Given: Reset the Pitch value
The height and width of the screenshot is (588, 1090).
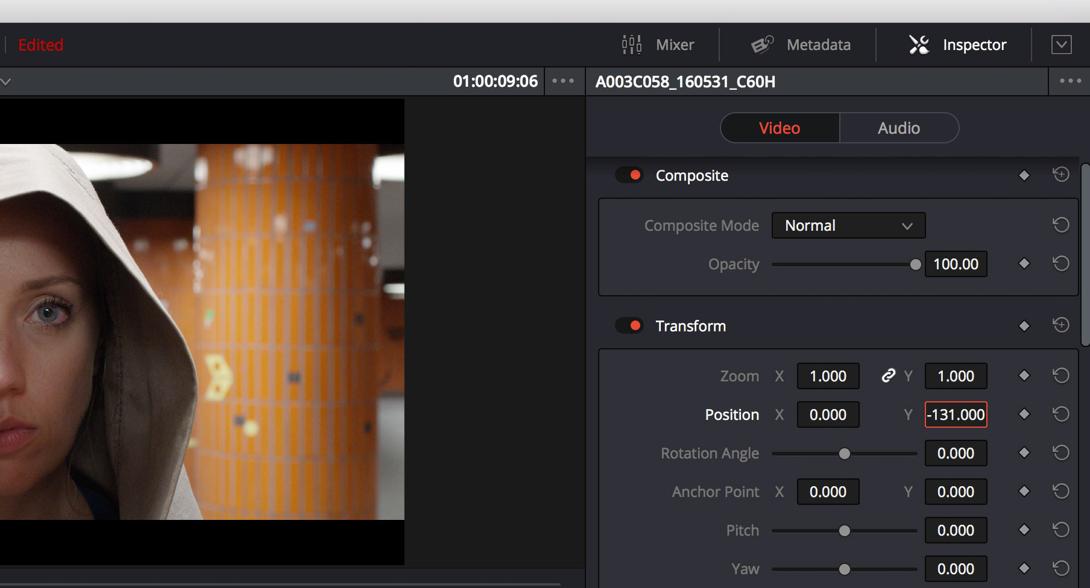Looking at the screenshot, I should pos(1061,530).
